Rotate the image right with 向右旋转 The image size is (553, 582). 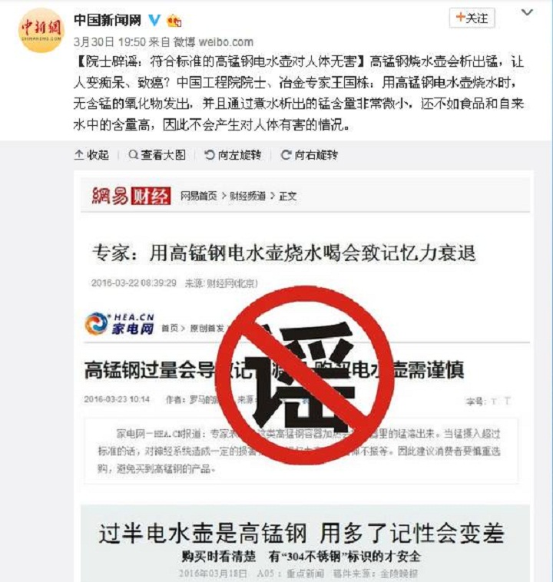pos(310,155)
